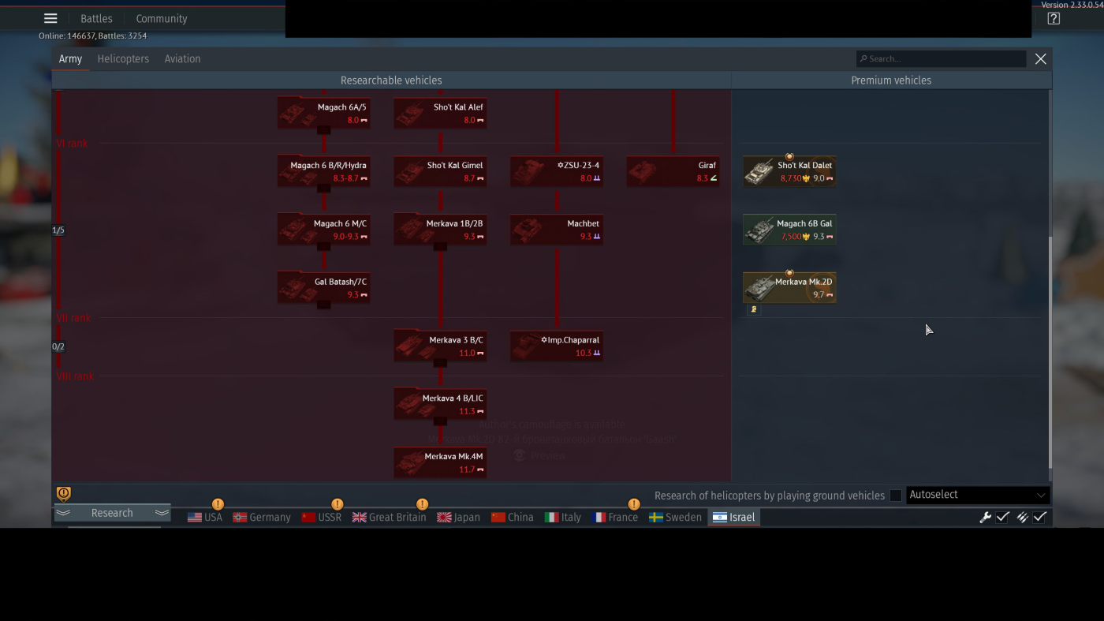1104x621 pixels.
Task: Select the premium Magach 6B Gal card
Action: pyautogui.click(x=789, y=229)
